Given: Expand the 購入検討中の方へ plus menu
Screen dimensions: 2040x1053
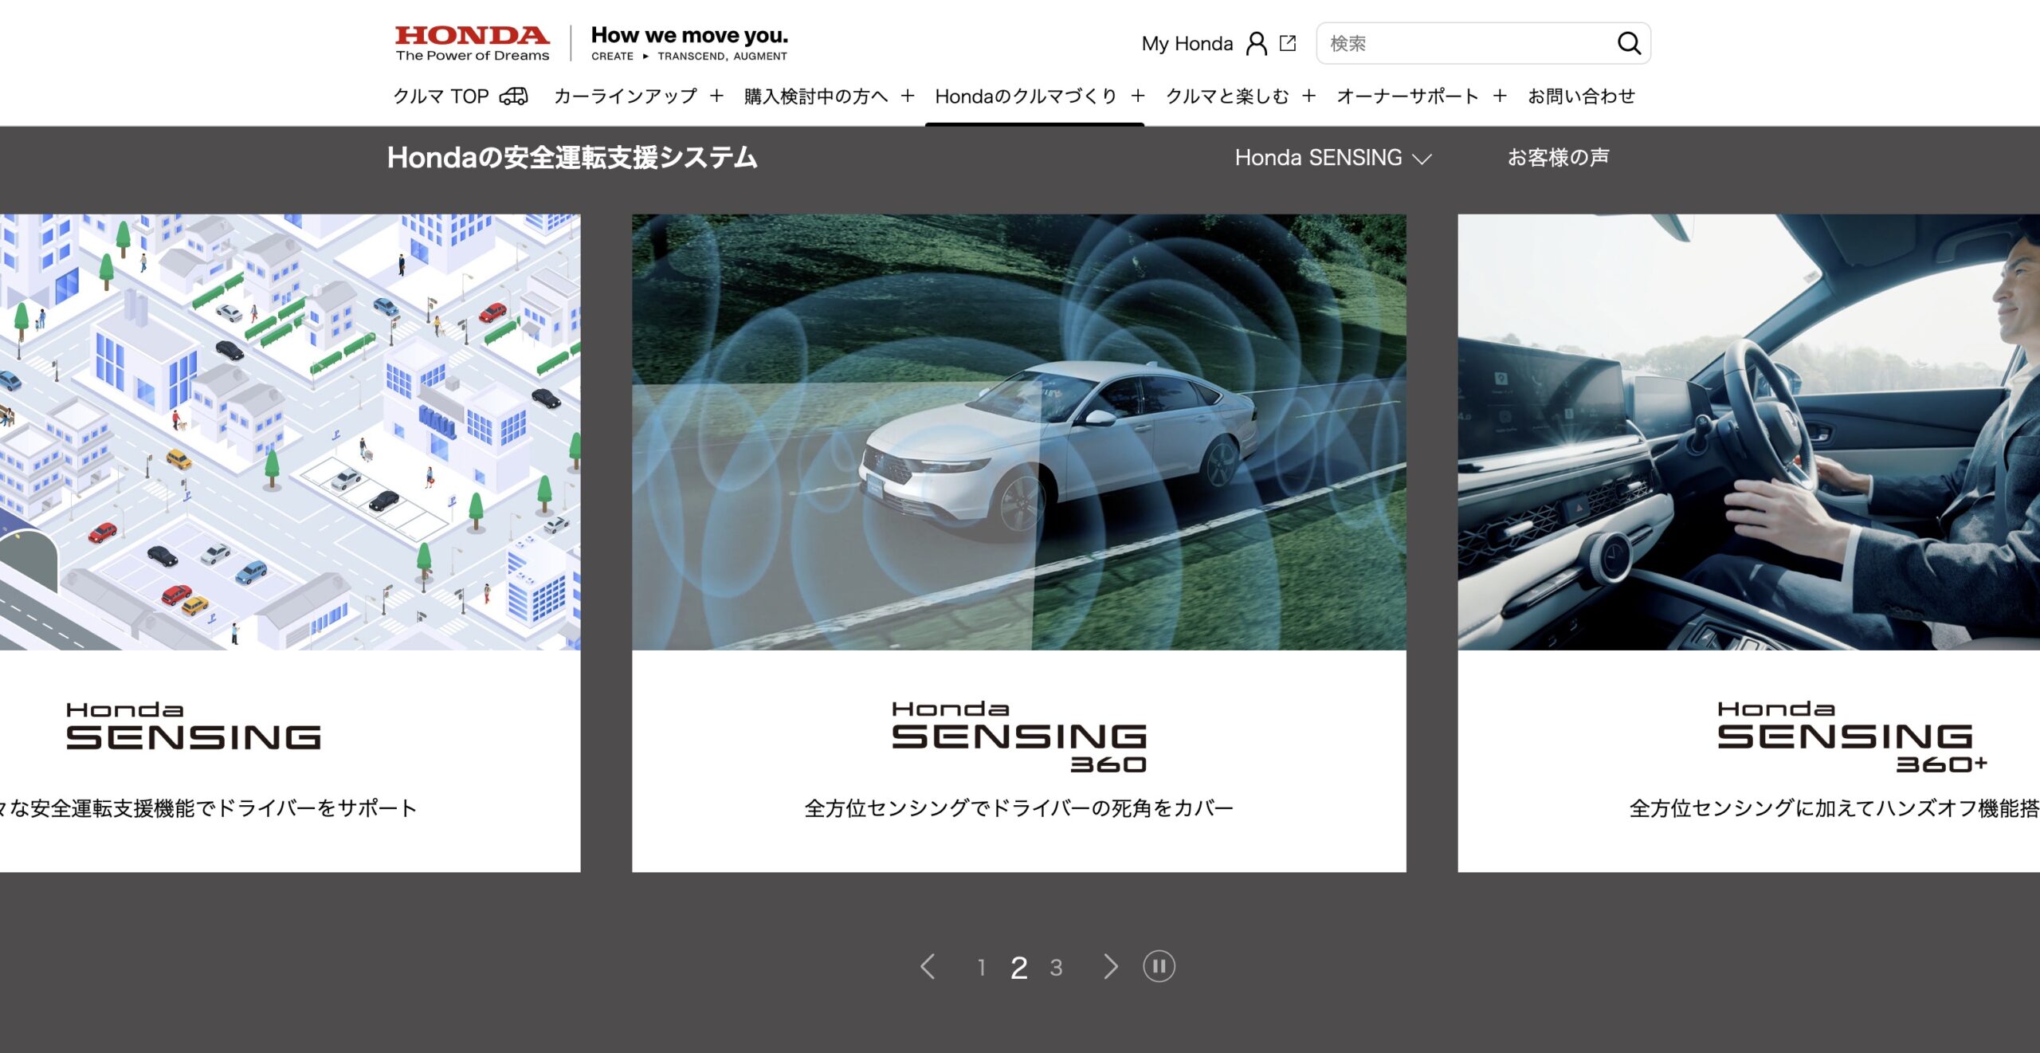Looking at the screenshot, I should 907,96.
